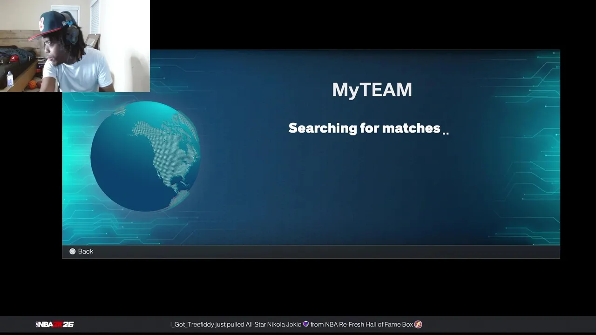Click the streamer webcam overlay
Viewport: 596px width, 335px height.
[75, 46]
